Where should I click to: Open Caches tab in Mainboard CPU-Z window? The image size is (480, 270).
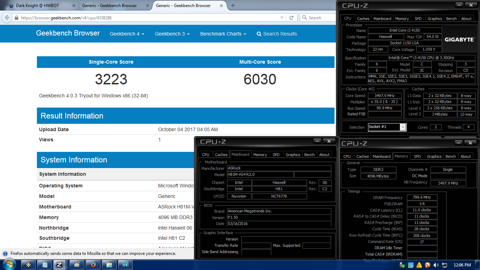coord(221,155)
